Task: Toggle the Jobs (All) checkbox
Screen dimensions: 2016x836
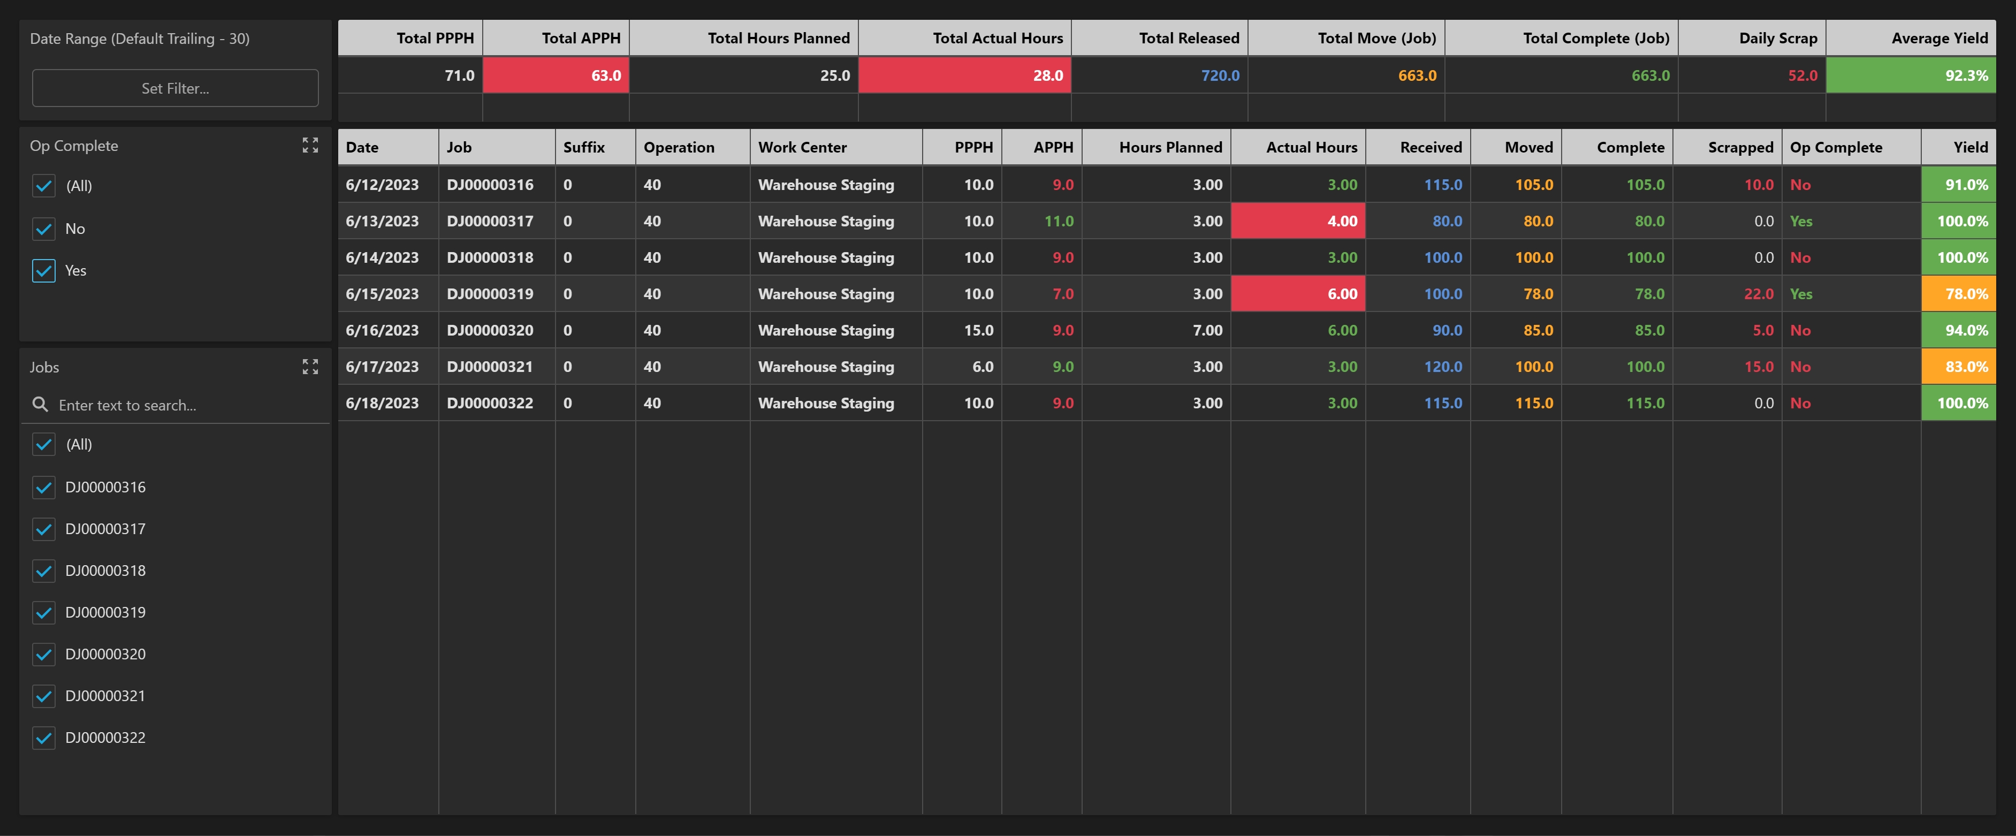Action: [x=44, y=445]
